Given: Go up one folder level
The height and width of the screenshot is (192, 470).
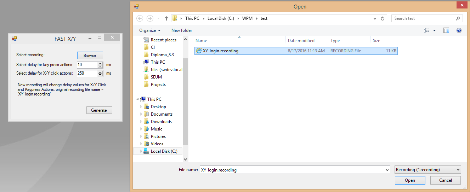Looking at the screenshot, I should click(x=166, y=18).
